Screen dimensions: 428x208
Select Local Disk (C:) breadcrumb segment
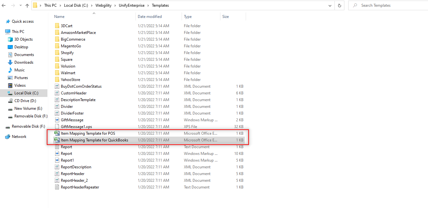click(76, 5)
